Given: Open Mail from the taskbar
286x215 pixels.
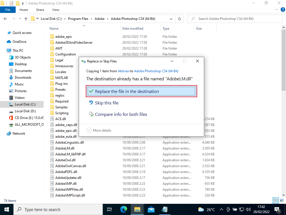Looking at the screenshot, I should (x=151, y=209).
